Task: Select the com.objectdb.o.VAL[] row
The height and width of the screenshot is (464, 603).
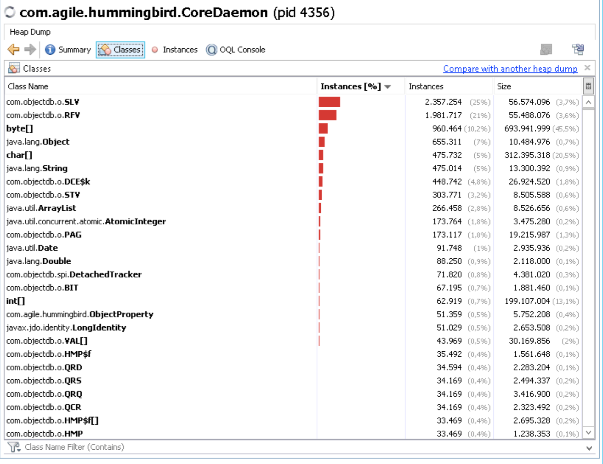Action: click(293, 341)
